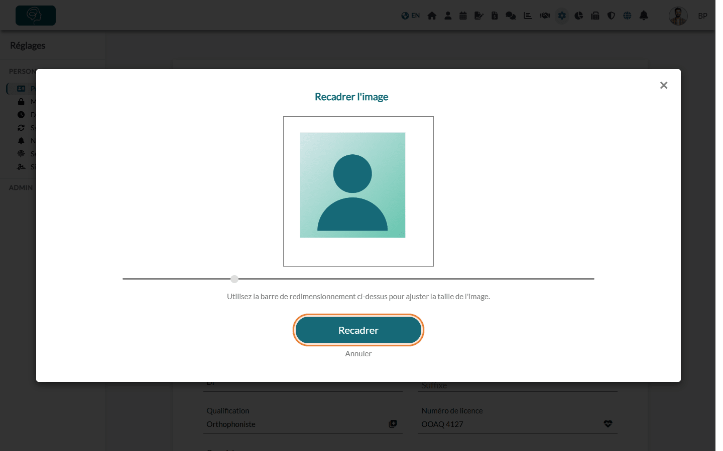The image size is (723, 451).
Task: Click the settings gear icon
Action: coord(562,16)
